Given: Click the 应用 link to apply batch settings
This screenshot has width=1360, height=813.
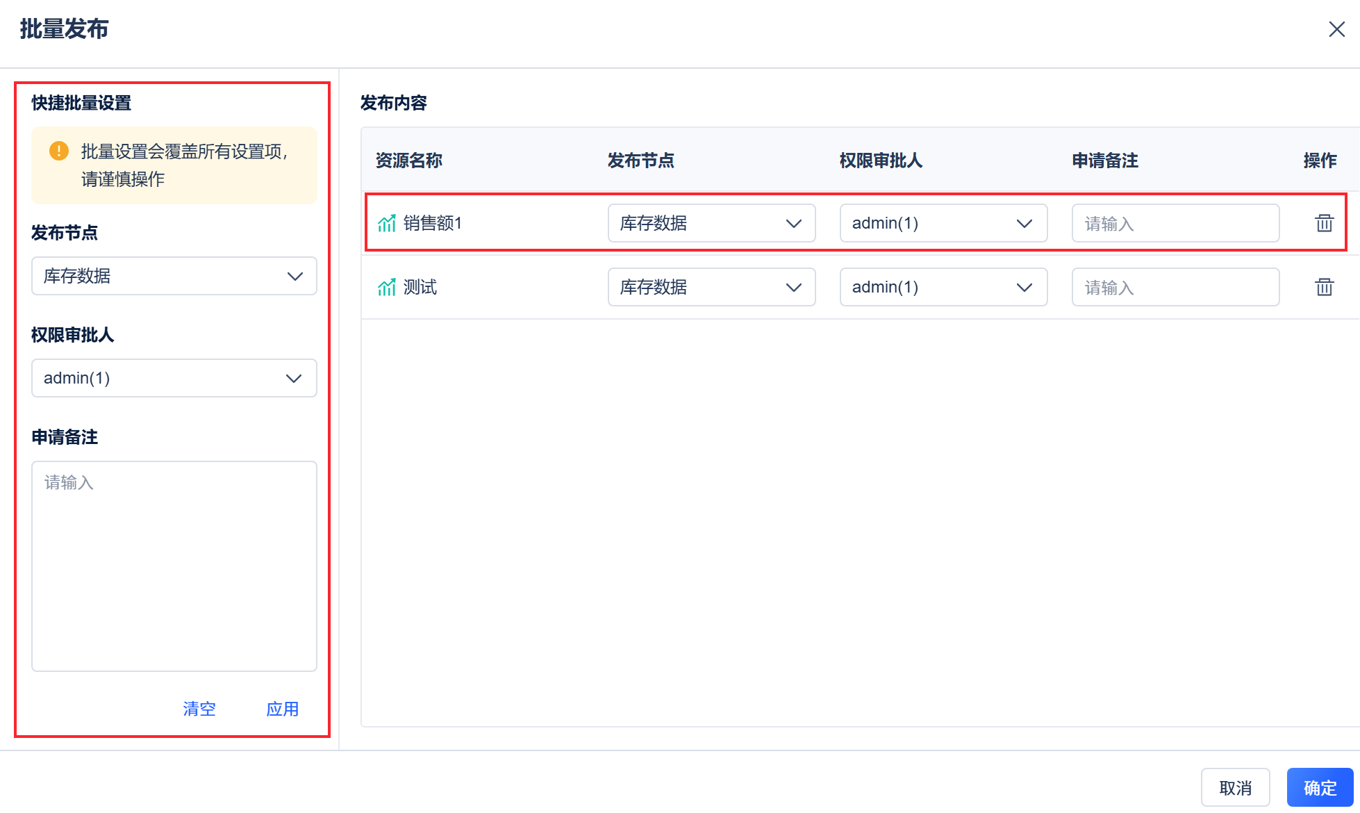Looking at the screenshot, I should click(283, 709).
